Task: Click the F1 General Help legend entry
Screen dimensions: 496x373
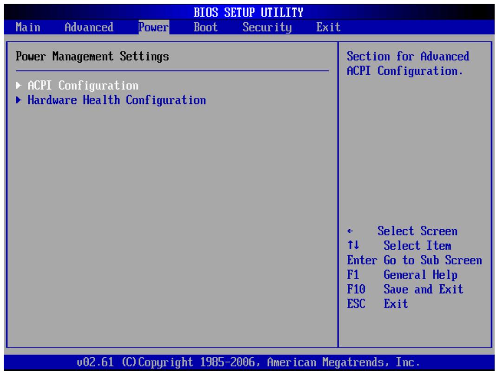Action: click(402, 275)
